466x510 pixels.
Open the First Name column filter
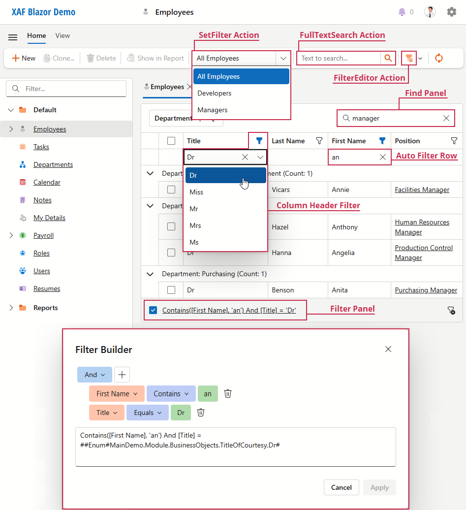[382, 141]
